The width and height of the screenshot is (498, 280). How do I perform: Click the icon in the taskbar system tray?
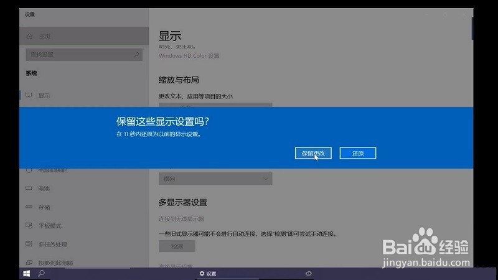(308, 273)
